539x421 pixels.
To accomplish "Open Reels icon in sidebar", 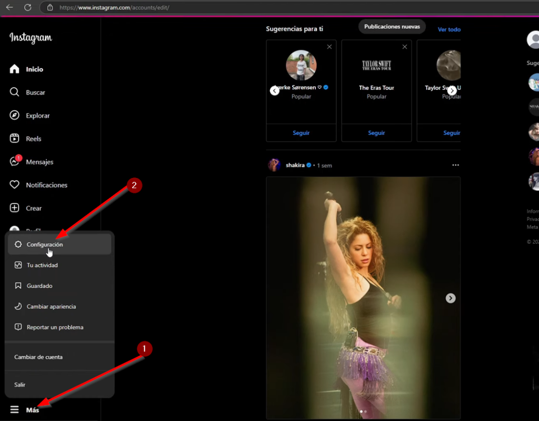I will click(x=14, y=138).
